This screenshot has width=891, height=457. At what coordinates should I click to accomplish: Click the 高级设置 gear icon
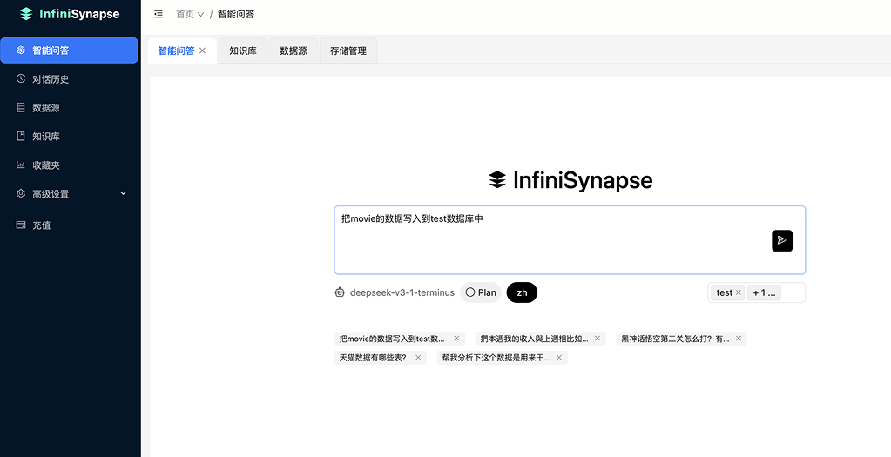click(x=21, y=193)
